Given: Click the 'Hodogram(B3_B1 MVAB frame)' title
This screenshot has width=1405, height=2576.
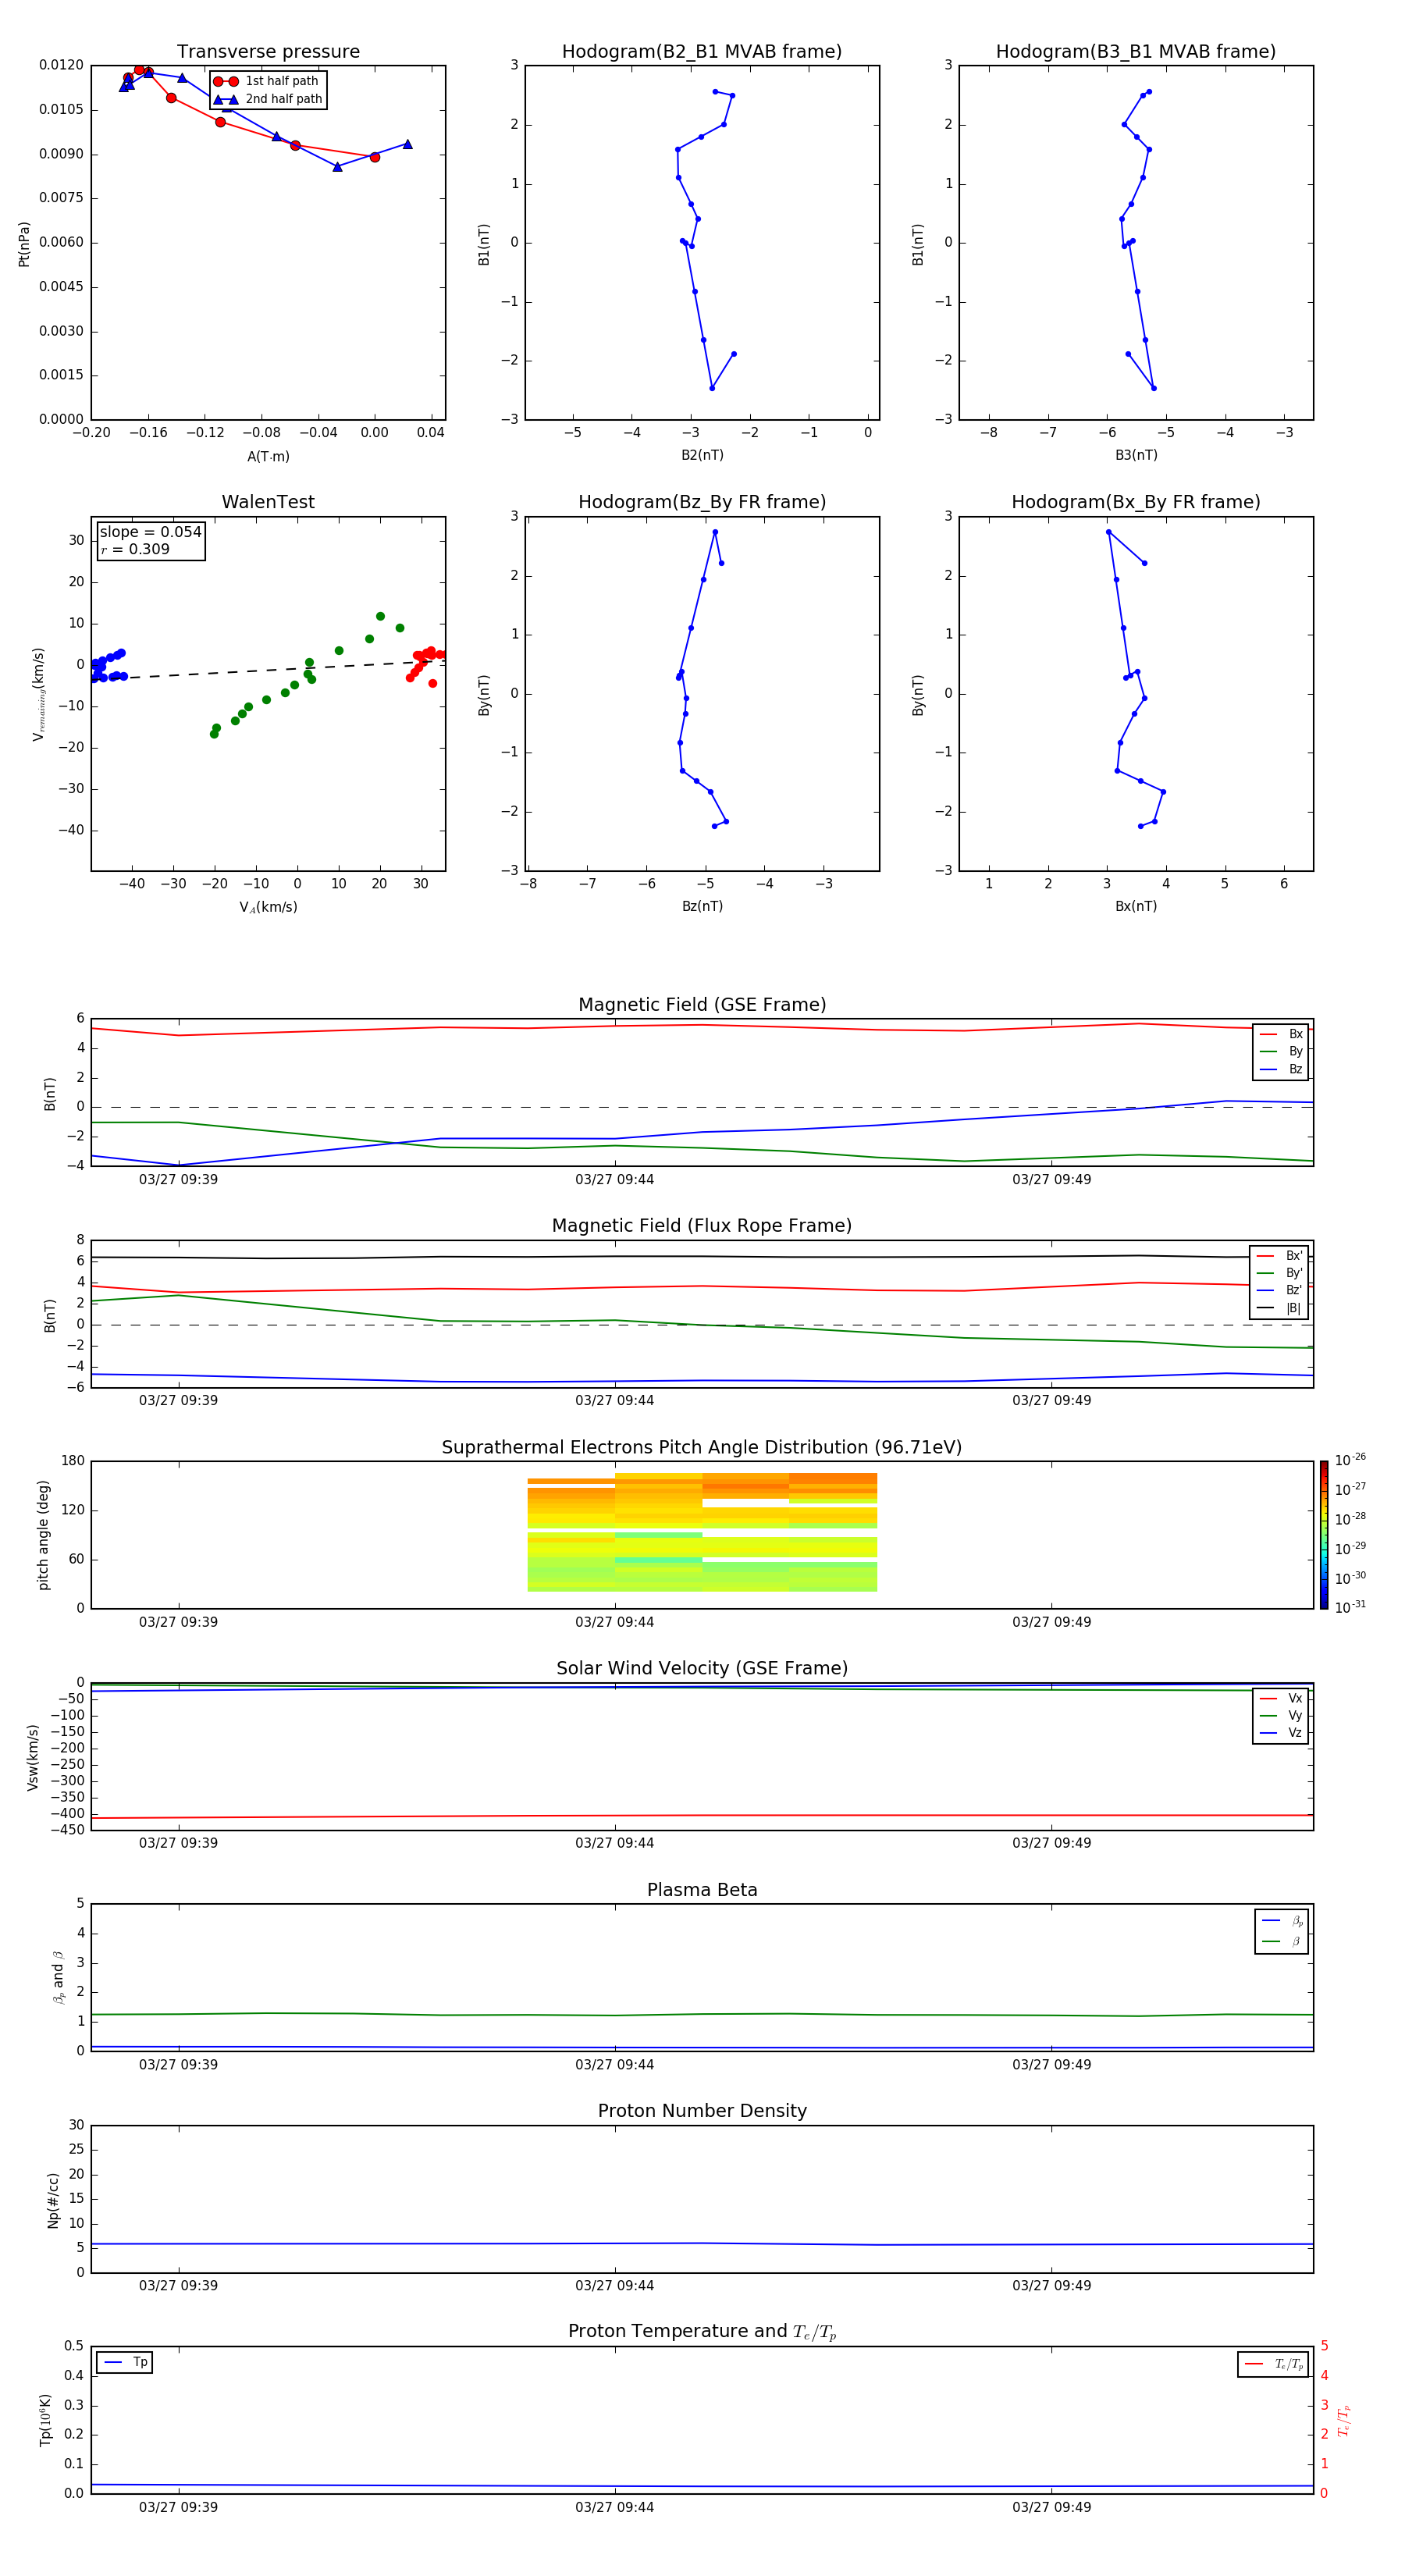Looking at the screenshot, I should [x=1136, y=52].
